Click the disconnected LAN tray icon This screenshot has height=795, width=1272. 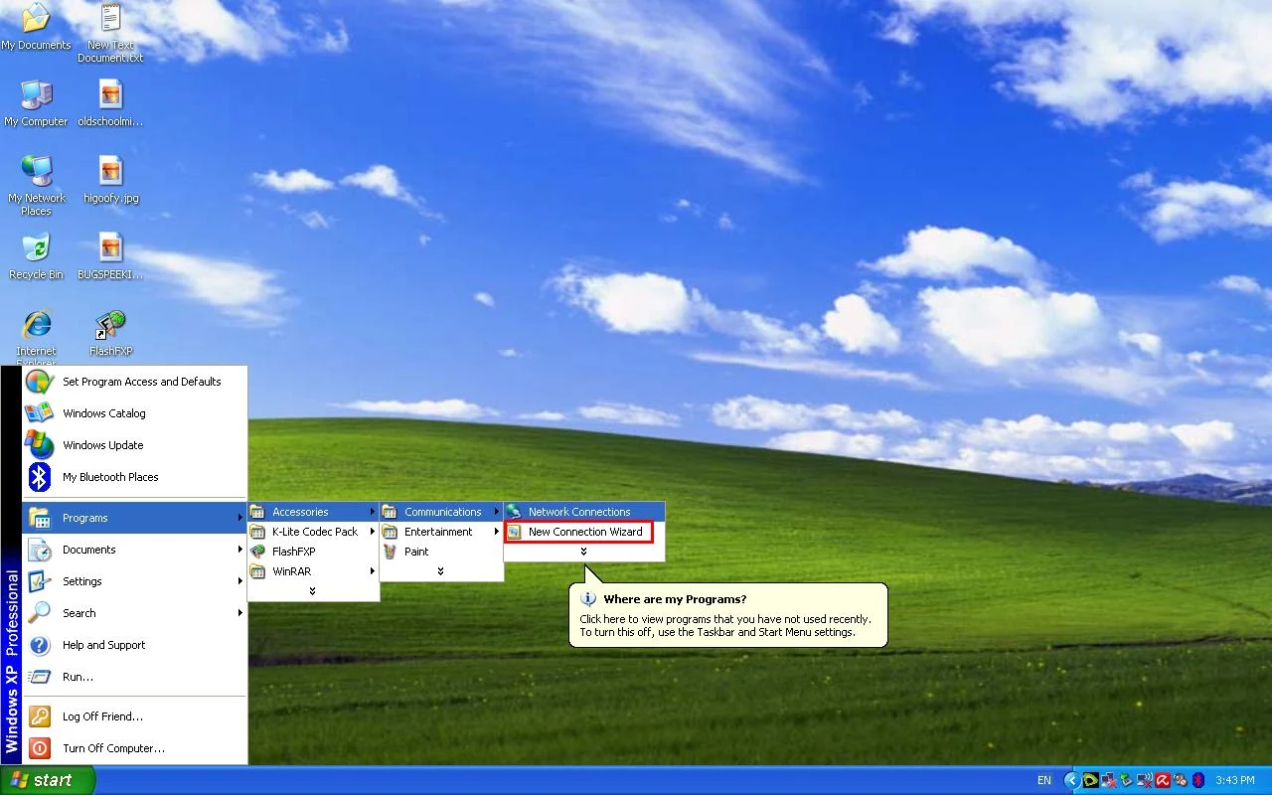(x=1108, y=780)
